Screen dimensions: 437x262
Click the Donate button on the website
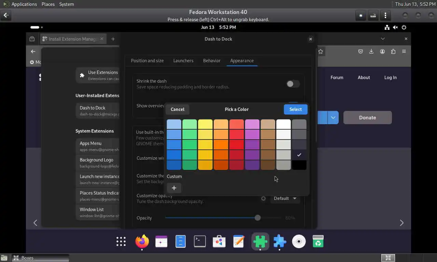[x=367, y=117]
